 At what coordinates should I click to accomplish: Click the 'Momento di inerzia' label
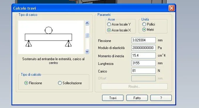tap(111, 56)
